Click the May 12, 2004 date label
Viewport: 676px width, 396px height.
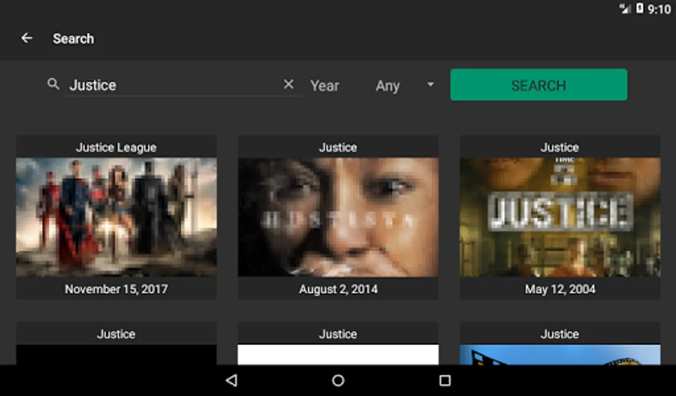coord(560,289)
